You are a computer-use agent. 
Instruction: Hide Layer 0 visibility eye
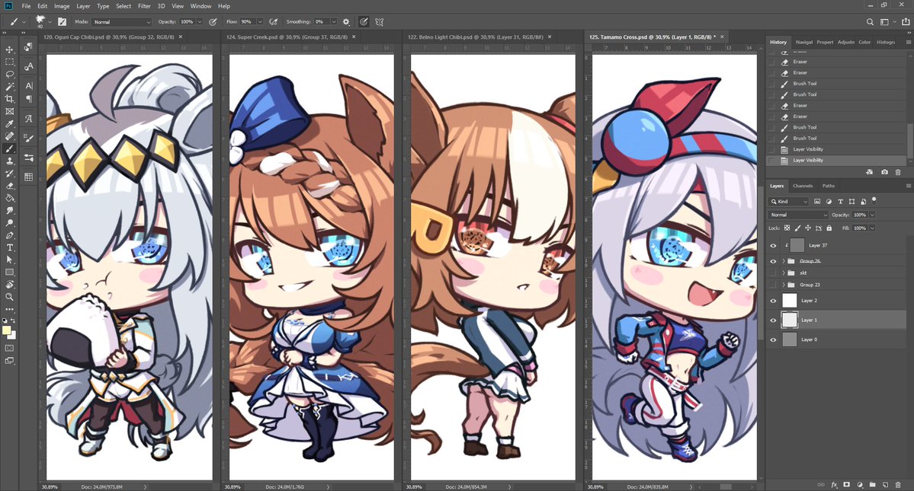pyautogui.click(x=774, y=340)
